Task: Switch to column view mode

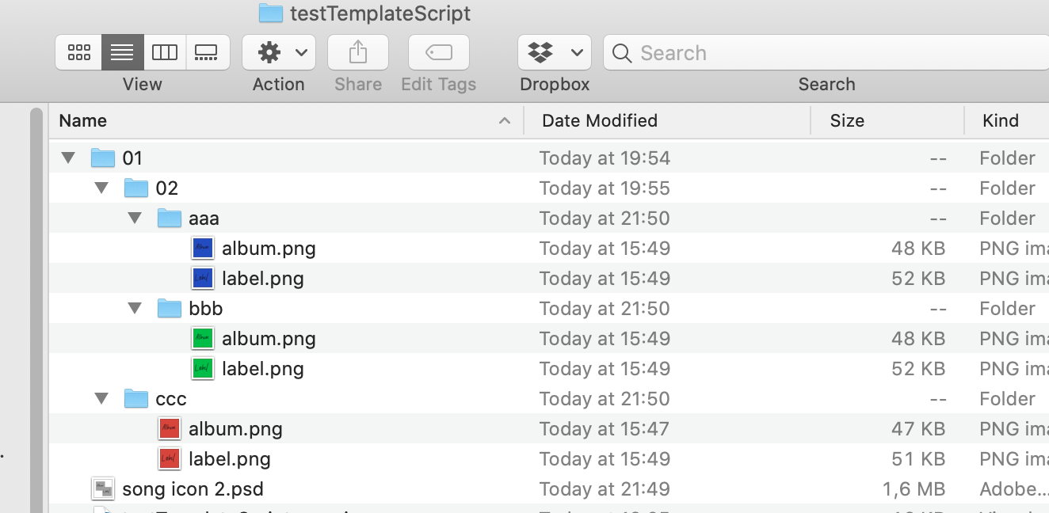Action: (x=165, y=53)
